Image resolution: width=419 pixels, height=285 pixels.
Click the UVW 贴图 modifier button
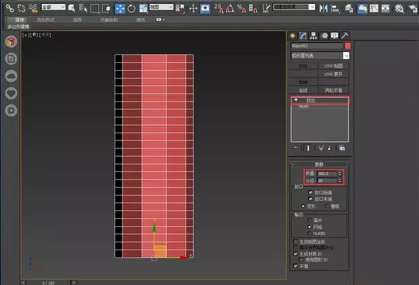click(333, 66)
